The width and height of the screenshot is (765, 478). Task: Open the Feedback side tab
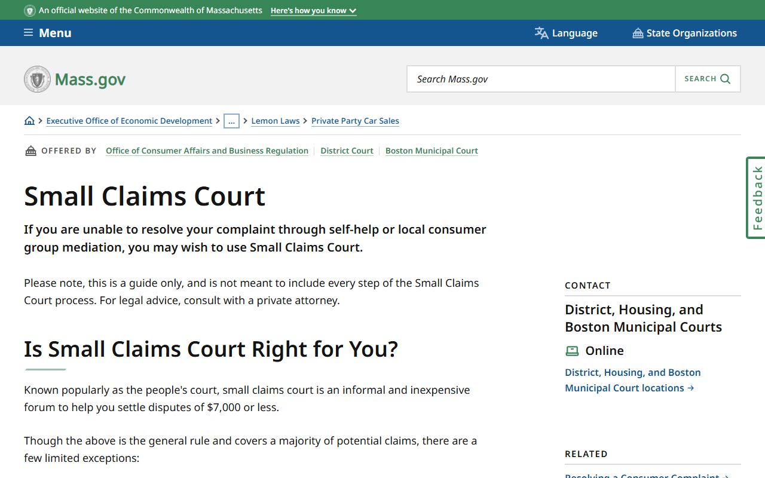point(756,198)
